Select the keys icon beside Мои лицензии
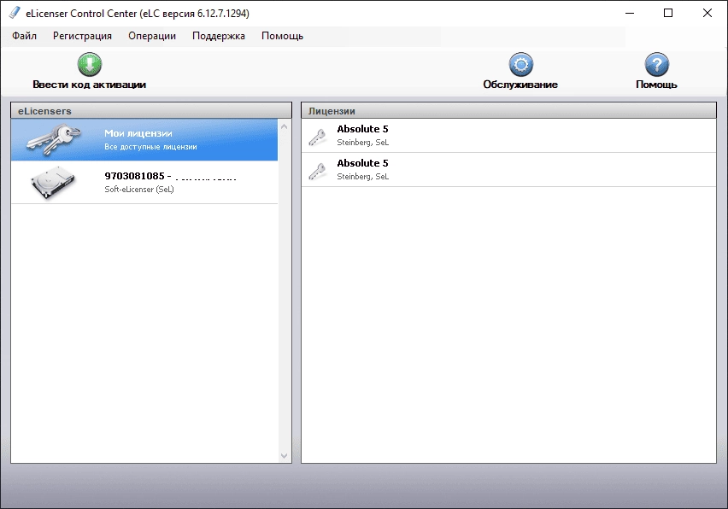Screen dimensions: 728x509 click(53, 139)
